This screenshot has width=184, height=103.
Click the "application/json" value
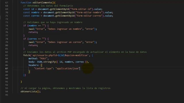tap(68, 68)
